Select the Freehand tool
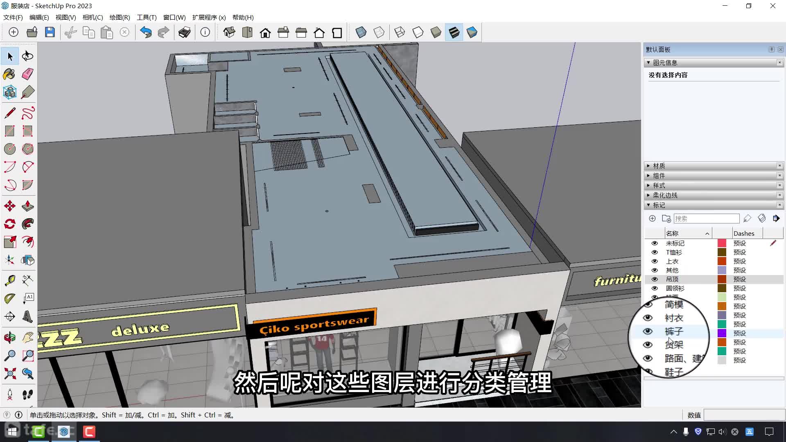Image resolution: width=786 pixels, height=442 pixels. tap(28, 113)
